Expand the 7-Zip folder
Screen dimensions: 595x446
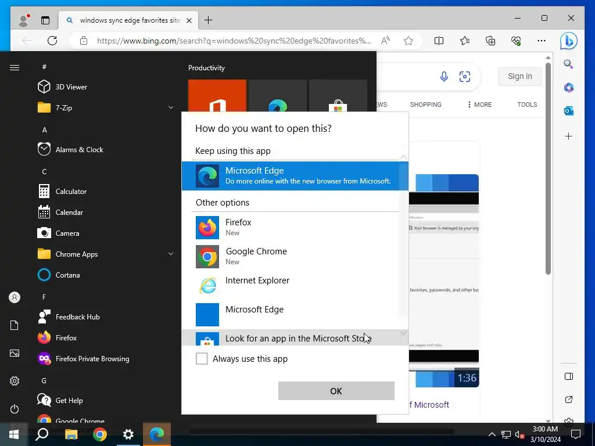106,107
